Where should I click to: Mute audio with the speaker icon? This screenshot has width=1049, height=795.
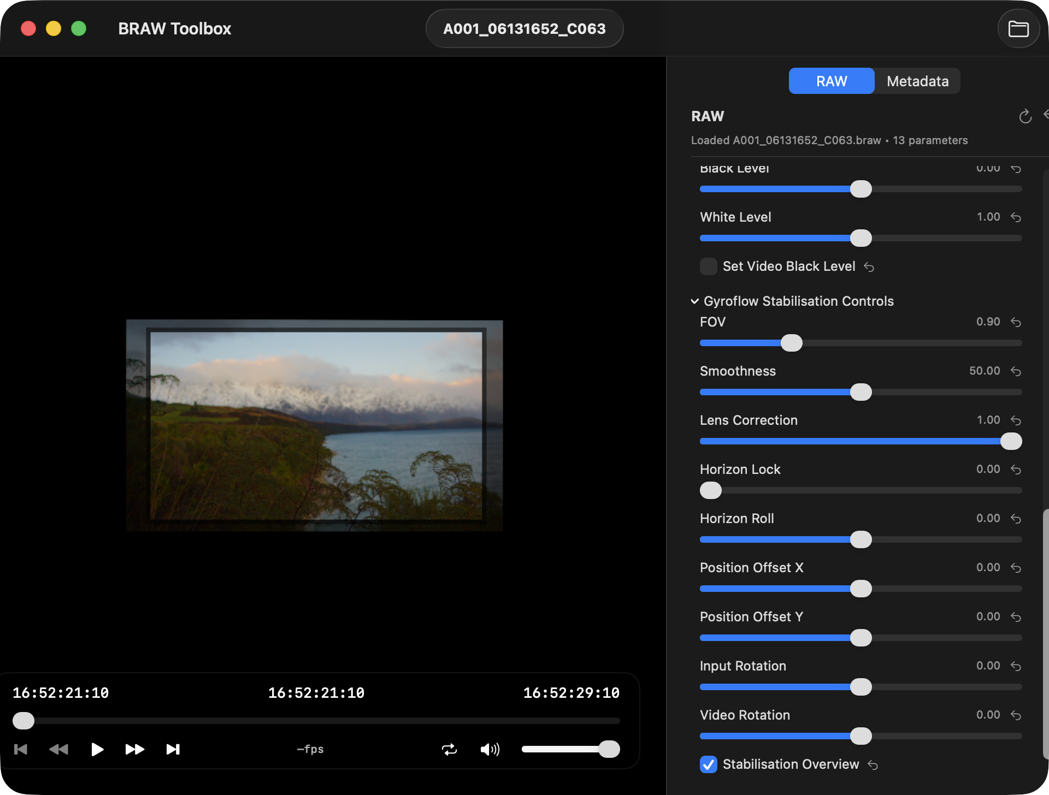pos(490,749)
